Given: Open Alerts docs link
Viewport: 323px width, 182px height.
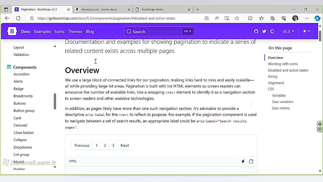Looking at the screenshot, I should 18,81.
